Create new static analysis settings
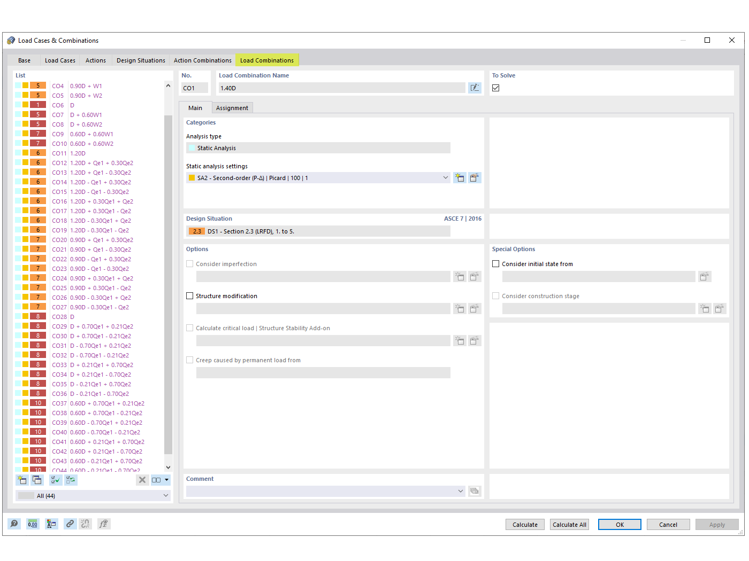The width and height of the screenshot is (749, 561). (460, 178)
